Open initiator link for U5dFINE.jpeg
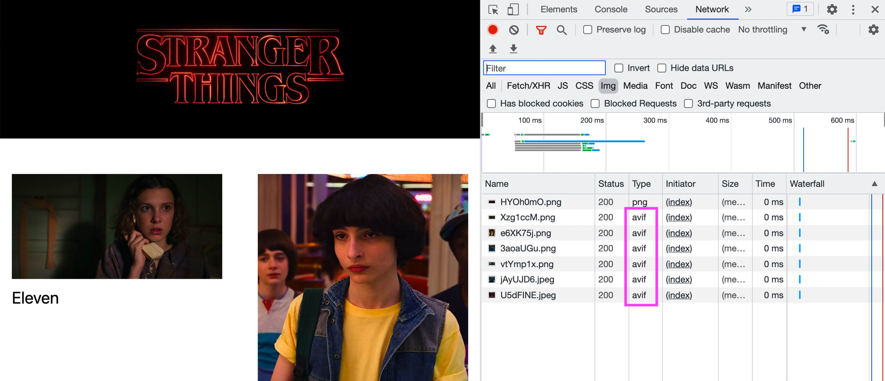The image size is (885, 381). (679, 295)
